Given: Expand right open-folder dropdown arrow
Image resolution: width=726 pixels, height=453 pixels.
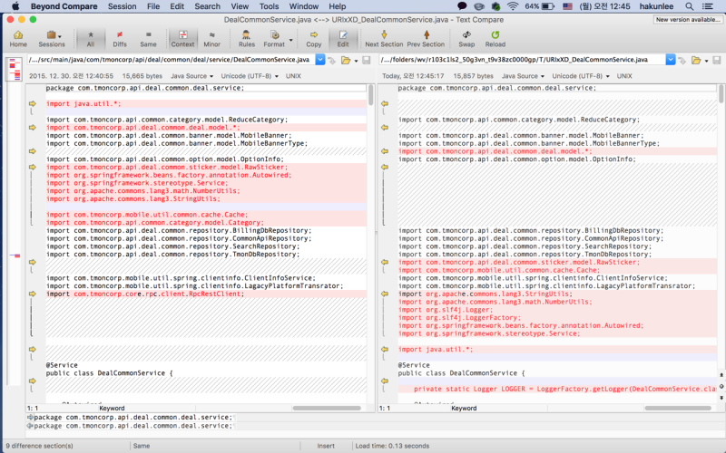Looking at the screenshot, I should pyautogui.click(x=706, y=61).
